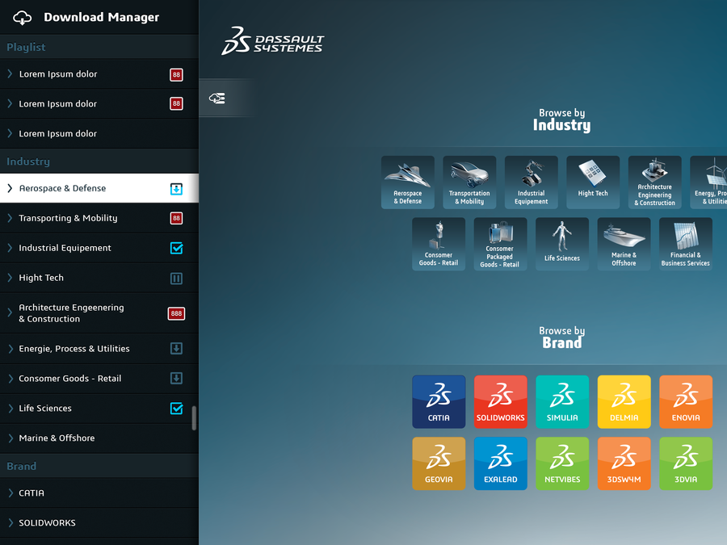
Task: Select the Life Sciences industry tile
Action: [561, 243]
